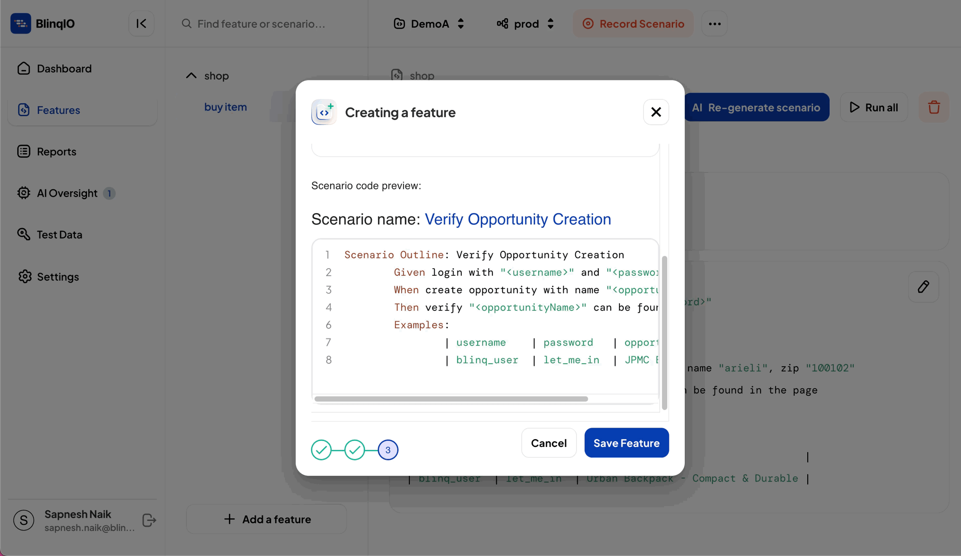Go to the first completed wizard step
Screen dimensions: 961x556
coord(321,450)
